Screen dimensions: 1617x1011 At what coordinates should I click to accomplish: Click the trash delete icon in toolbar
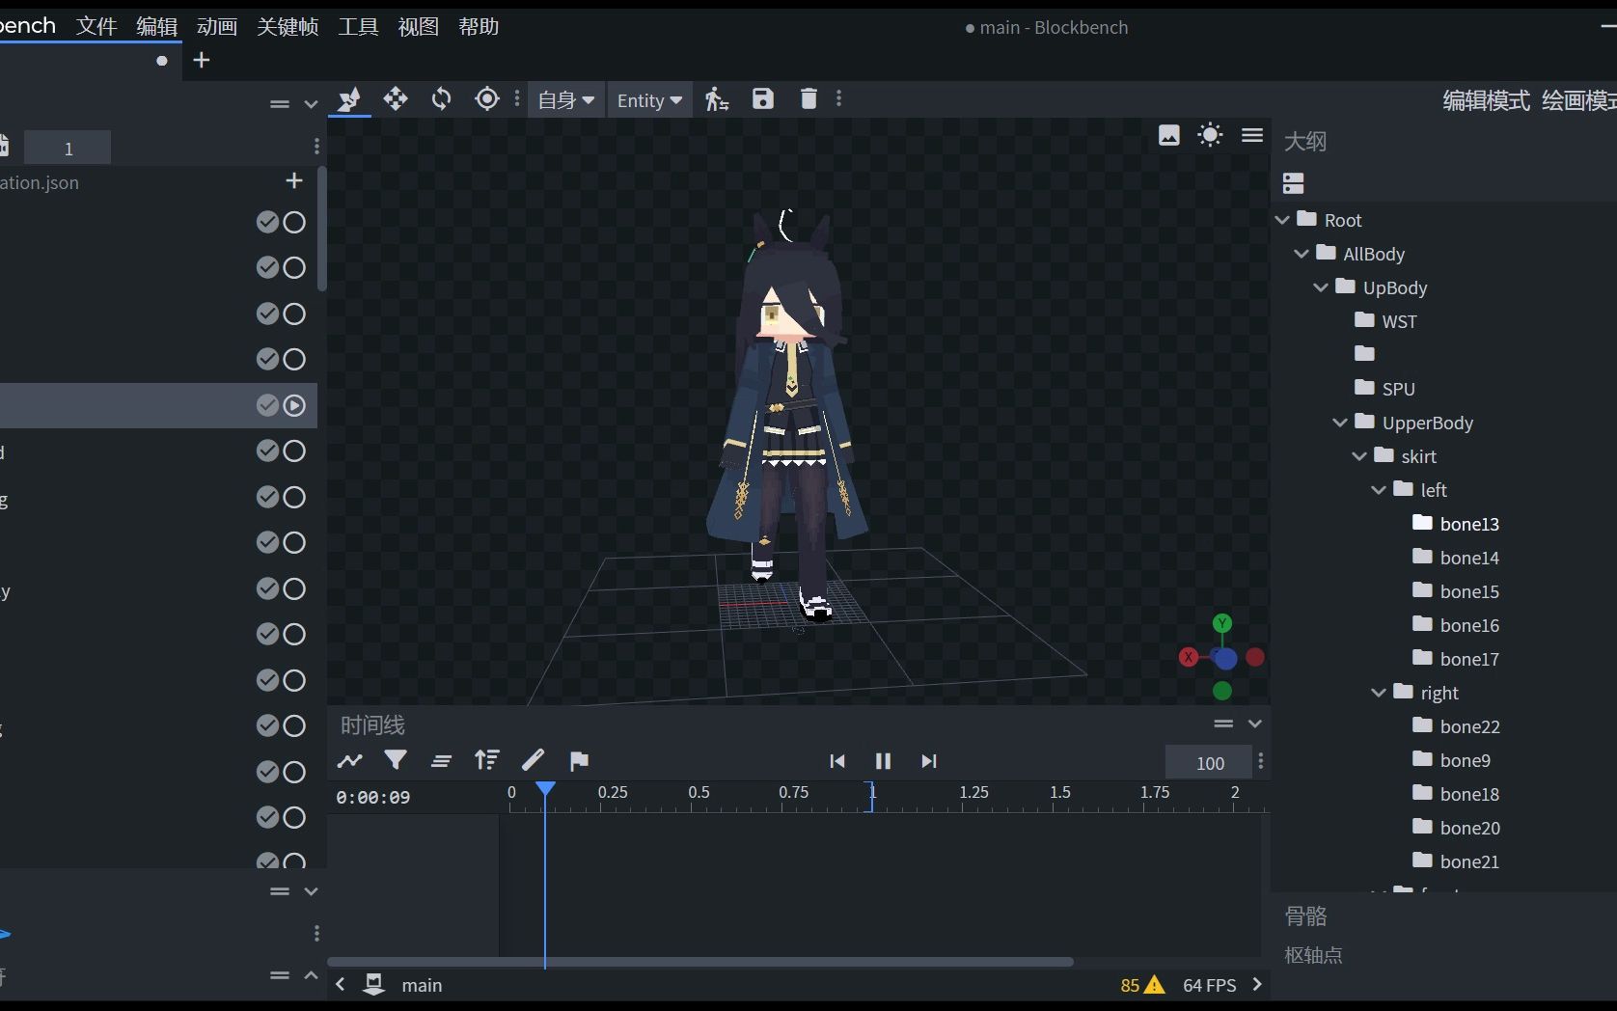pyautogui.click(x=808, y=99)
